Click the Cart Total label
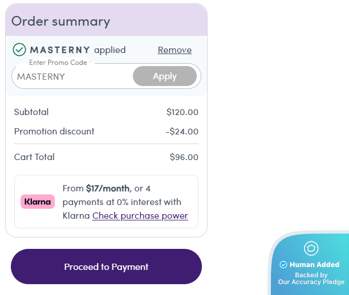This screenshot has width=349, height=295. point(34,157)
